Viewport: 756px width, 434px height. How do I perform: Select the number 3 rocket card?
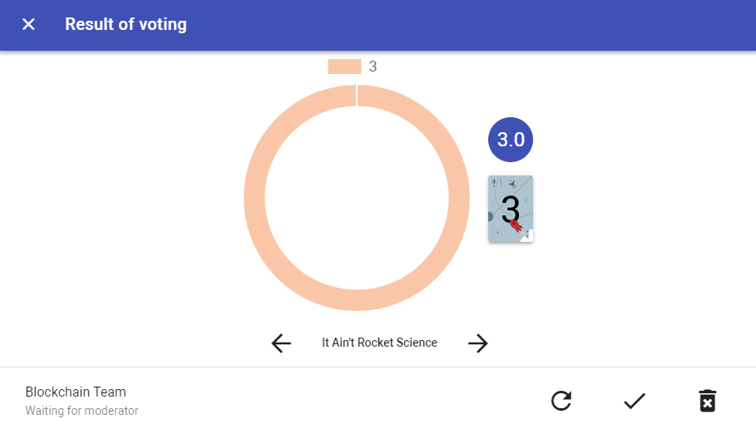[x=511, y=209]
